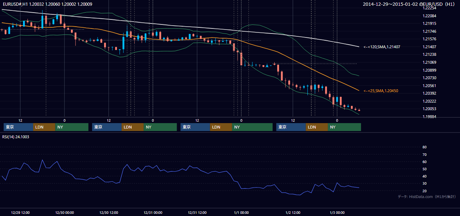Image resolution: width=460 pixels, height=216 pixels.
Task: Select the 1.21238 price axis label
Action: pos(429,54)
